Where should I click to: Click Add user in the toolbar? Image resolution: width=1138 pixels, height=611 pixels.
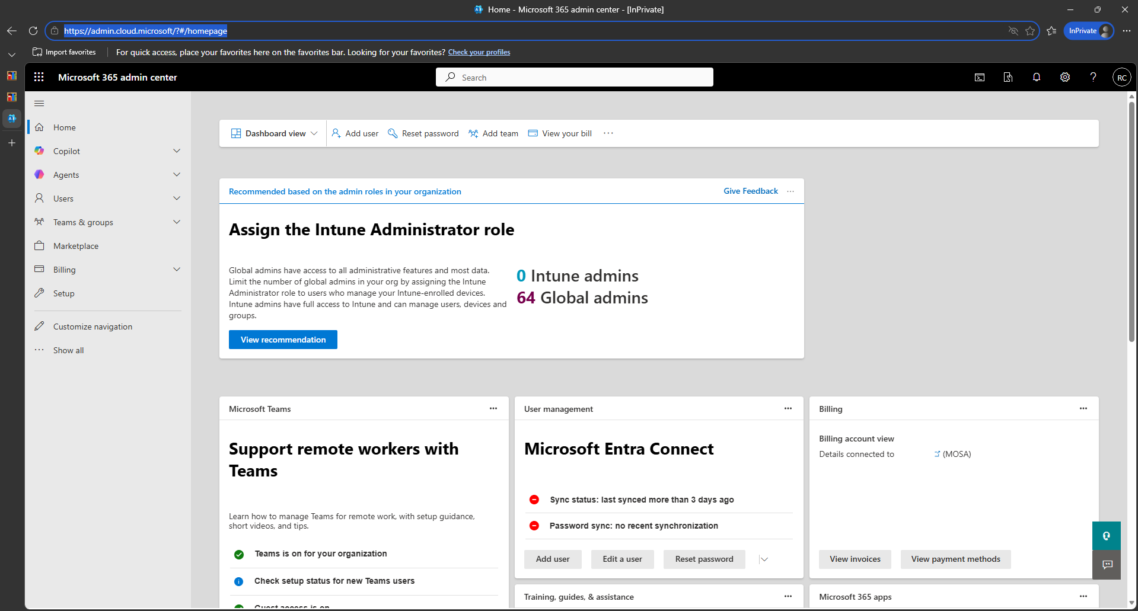[355, 133]
